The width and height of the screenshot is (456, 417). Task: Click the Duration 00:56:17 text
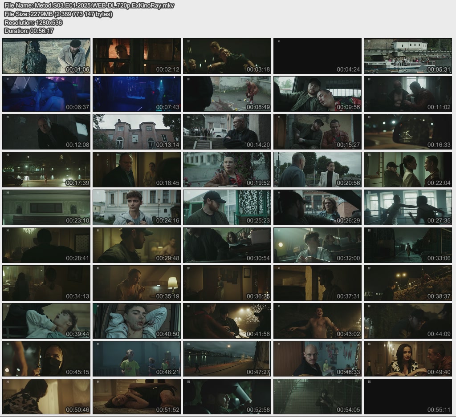[x=28, y=31]
